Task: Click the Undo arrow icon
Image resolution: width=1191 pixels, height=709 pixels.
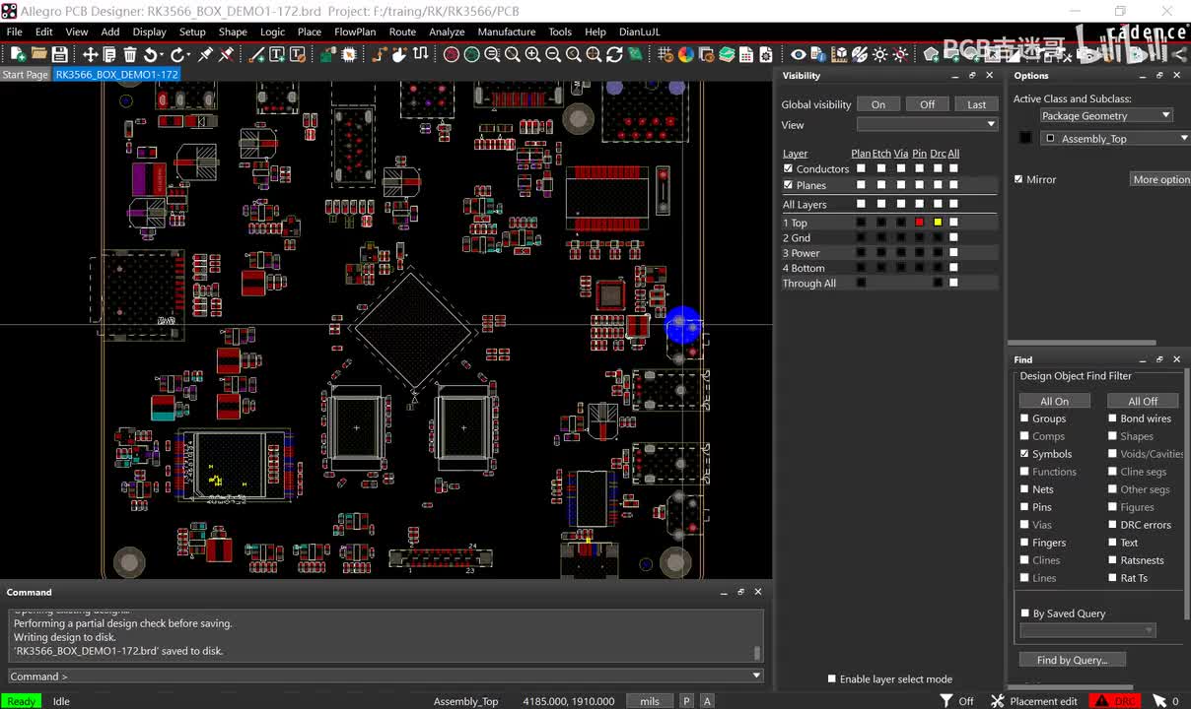Action: point(152,54)
